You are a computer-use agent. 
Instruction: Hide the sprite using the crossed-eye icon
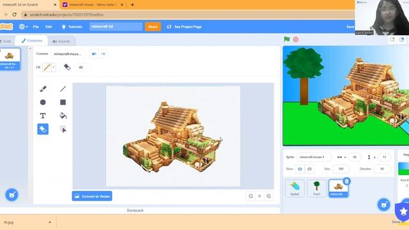tap(309, 169)
